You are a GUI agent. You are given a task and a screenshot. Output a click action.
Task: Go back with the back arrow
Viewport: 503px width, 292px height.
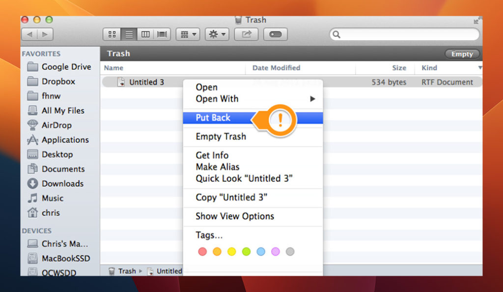(29, 34)
